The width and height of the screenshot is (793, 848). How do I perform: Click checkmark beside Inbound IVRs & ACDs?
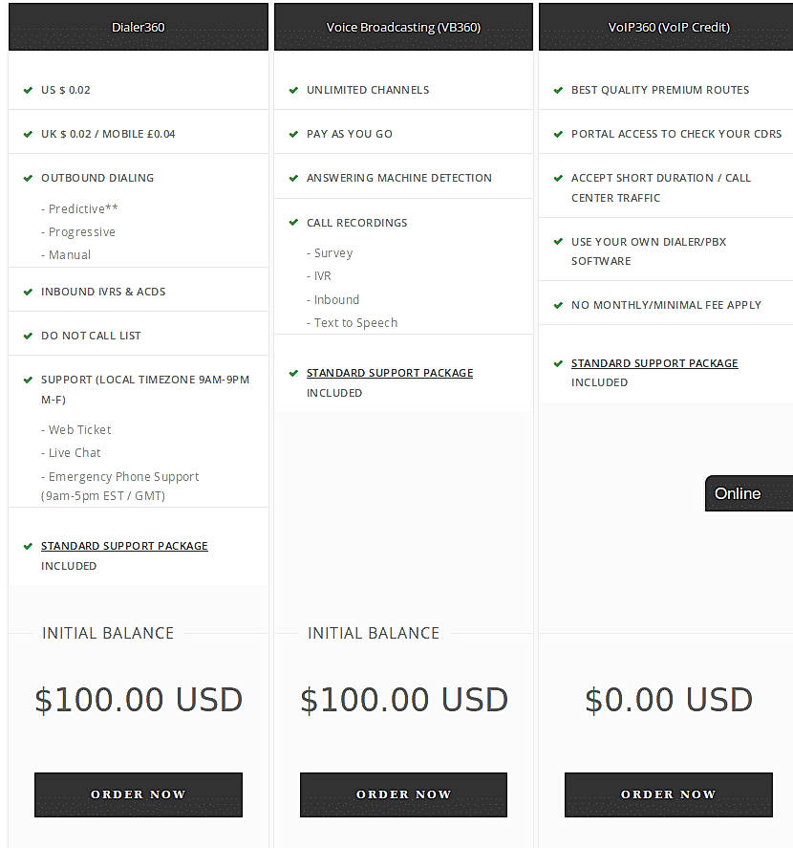28,293
